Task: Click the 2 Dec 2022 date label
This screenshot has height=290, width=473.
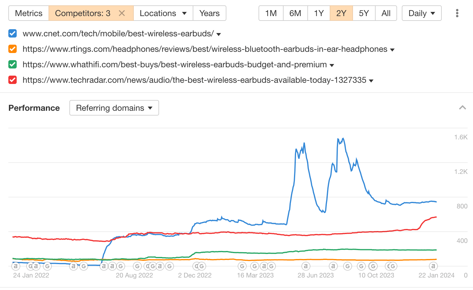Action: (x=195, y=275)
